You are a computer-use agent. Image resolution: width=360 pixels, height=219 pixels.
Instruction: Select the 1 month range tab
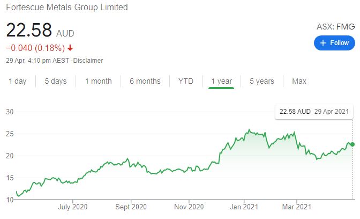(x=98, y=81)
